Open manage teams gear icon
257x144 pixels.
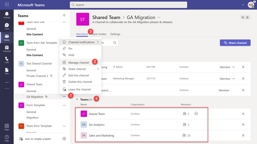tap(64, 139)
